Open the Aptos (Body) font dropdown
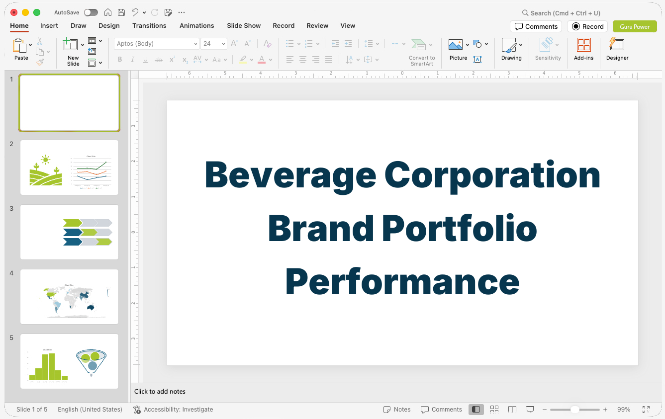 point(195,44)
